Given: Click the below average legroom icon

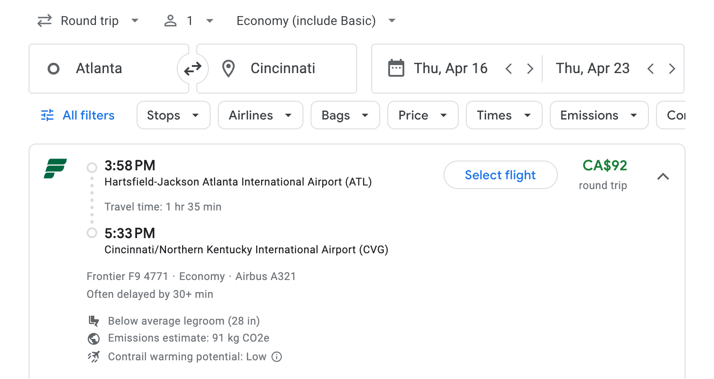Looking at the screenshot, I should point(94,321).
